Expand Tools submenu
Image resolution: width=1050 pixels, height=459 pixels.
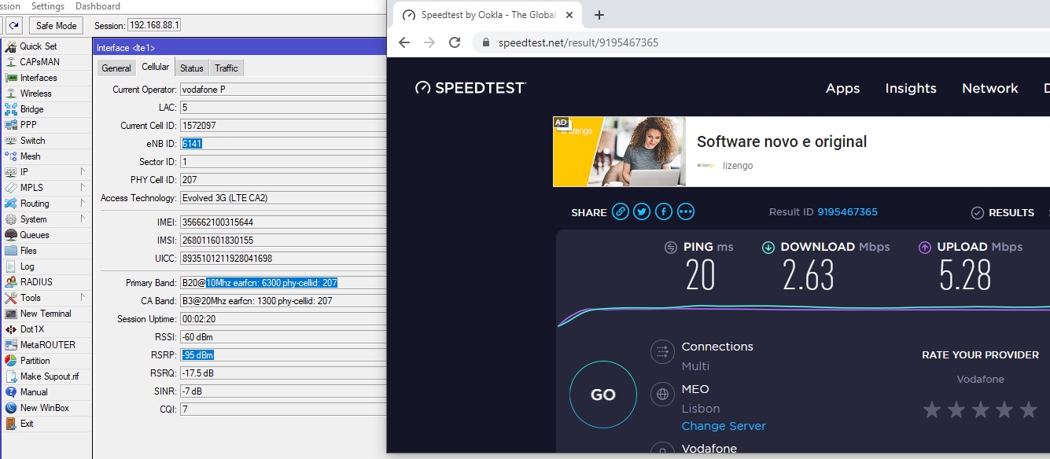point(82,298)
